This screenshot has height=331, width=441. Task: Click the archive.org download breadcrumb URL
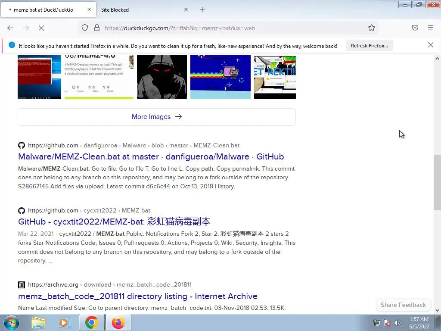(x=110, y=284)
